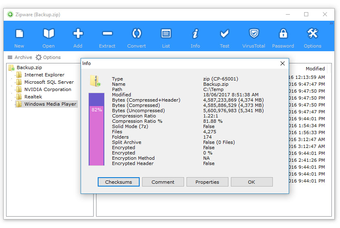Close the Info dialog with X

pos(282,63)
